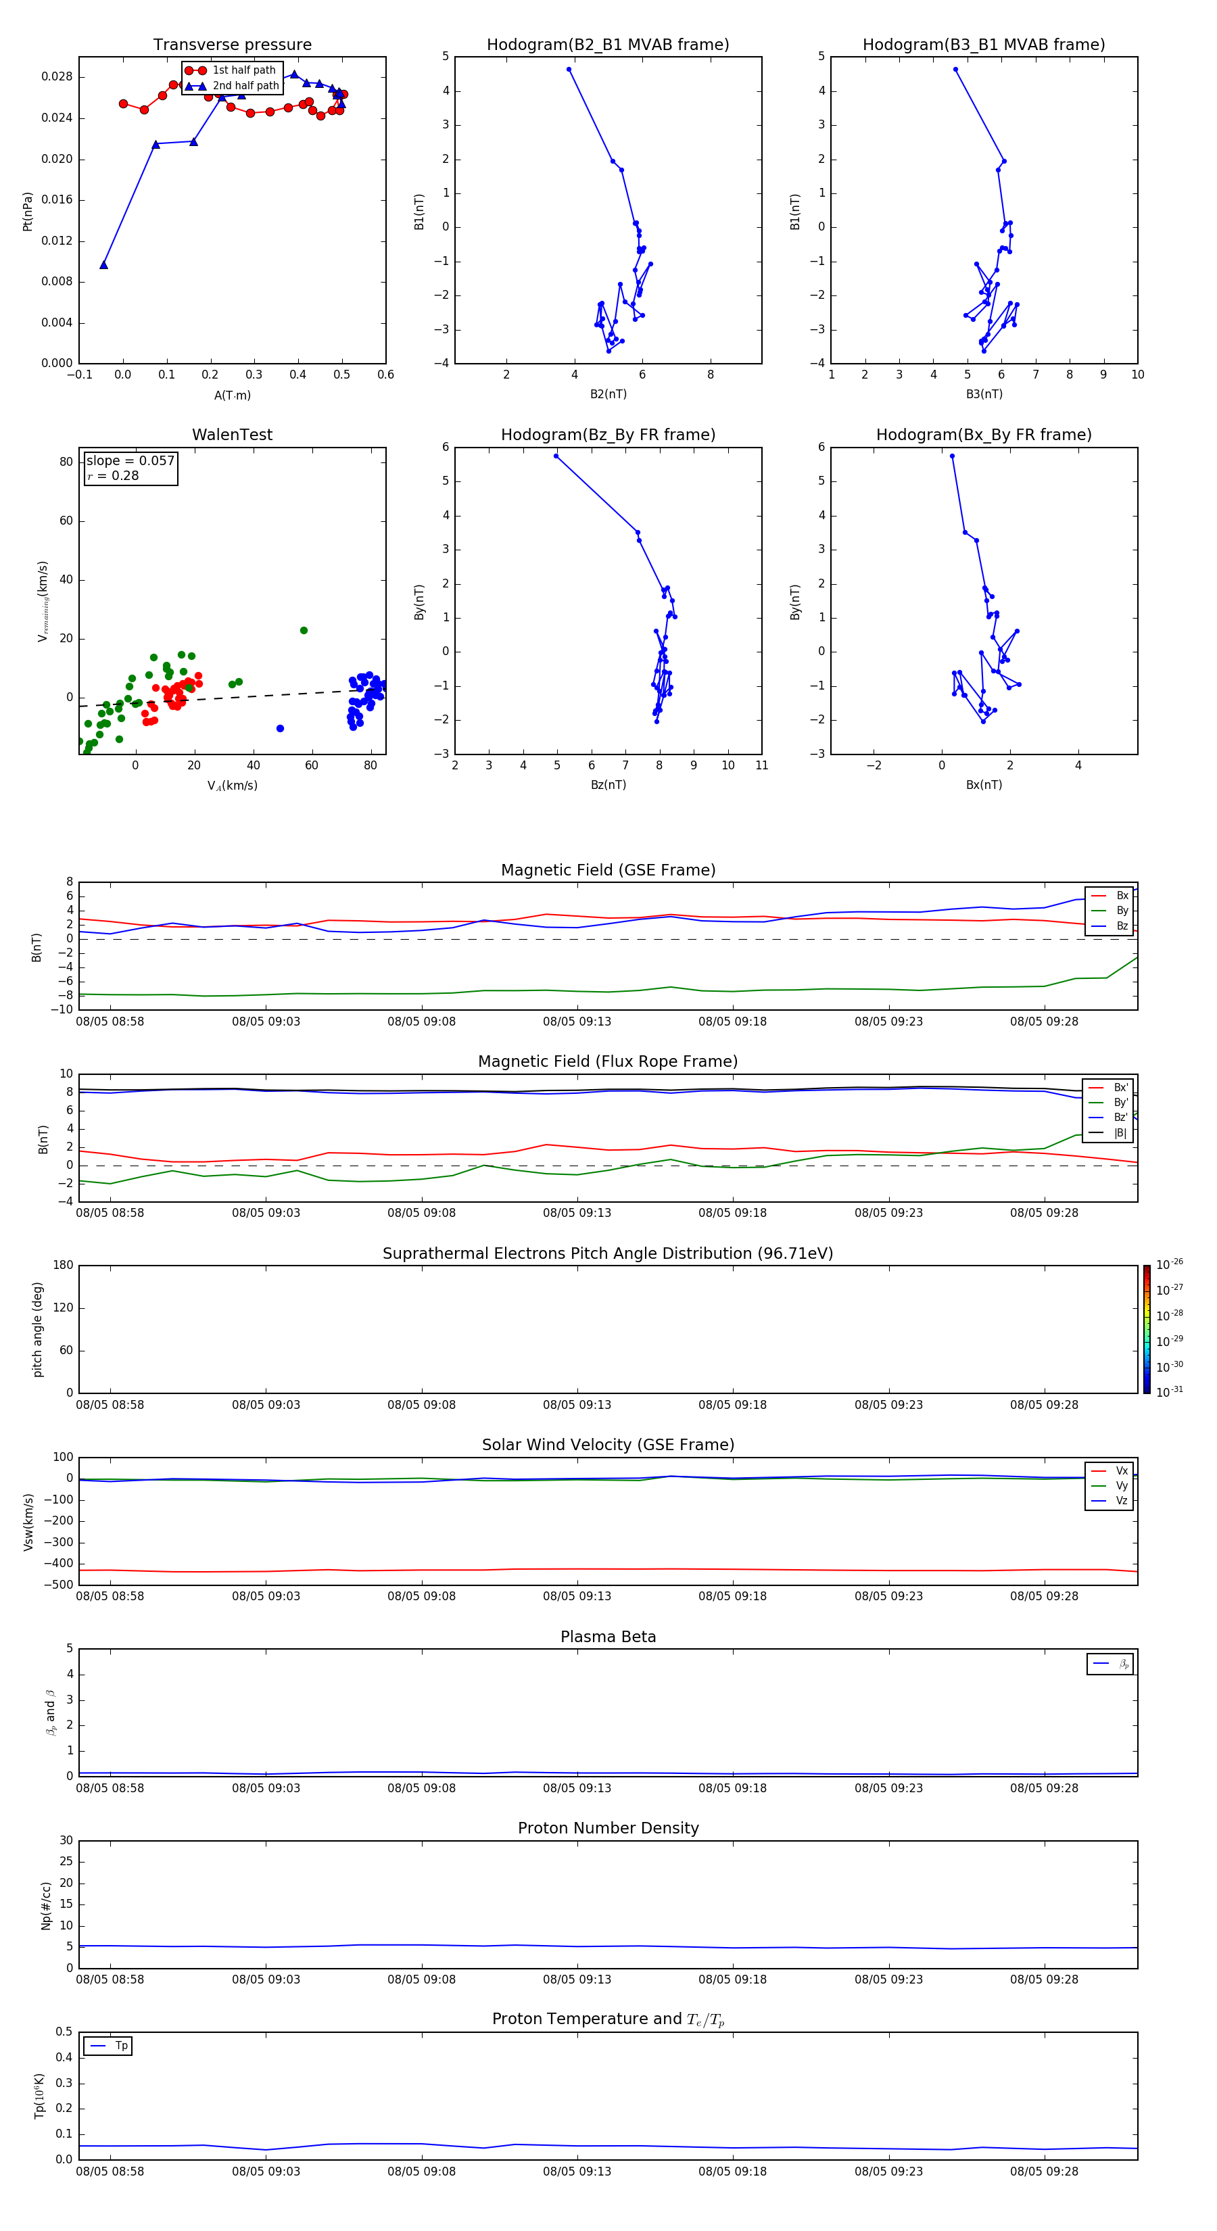The width and height of the screenshot is (1217, 2231).
Task: Click the '10^-31' colorbar label
Action: coord(1170,1392)
